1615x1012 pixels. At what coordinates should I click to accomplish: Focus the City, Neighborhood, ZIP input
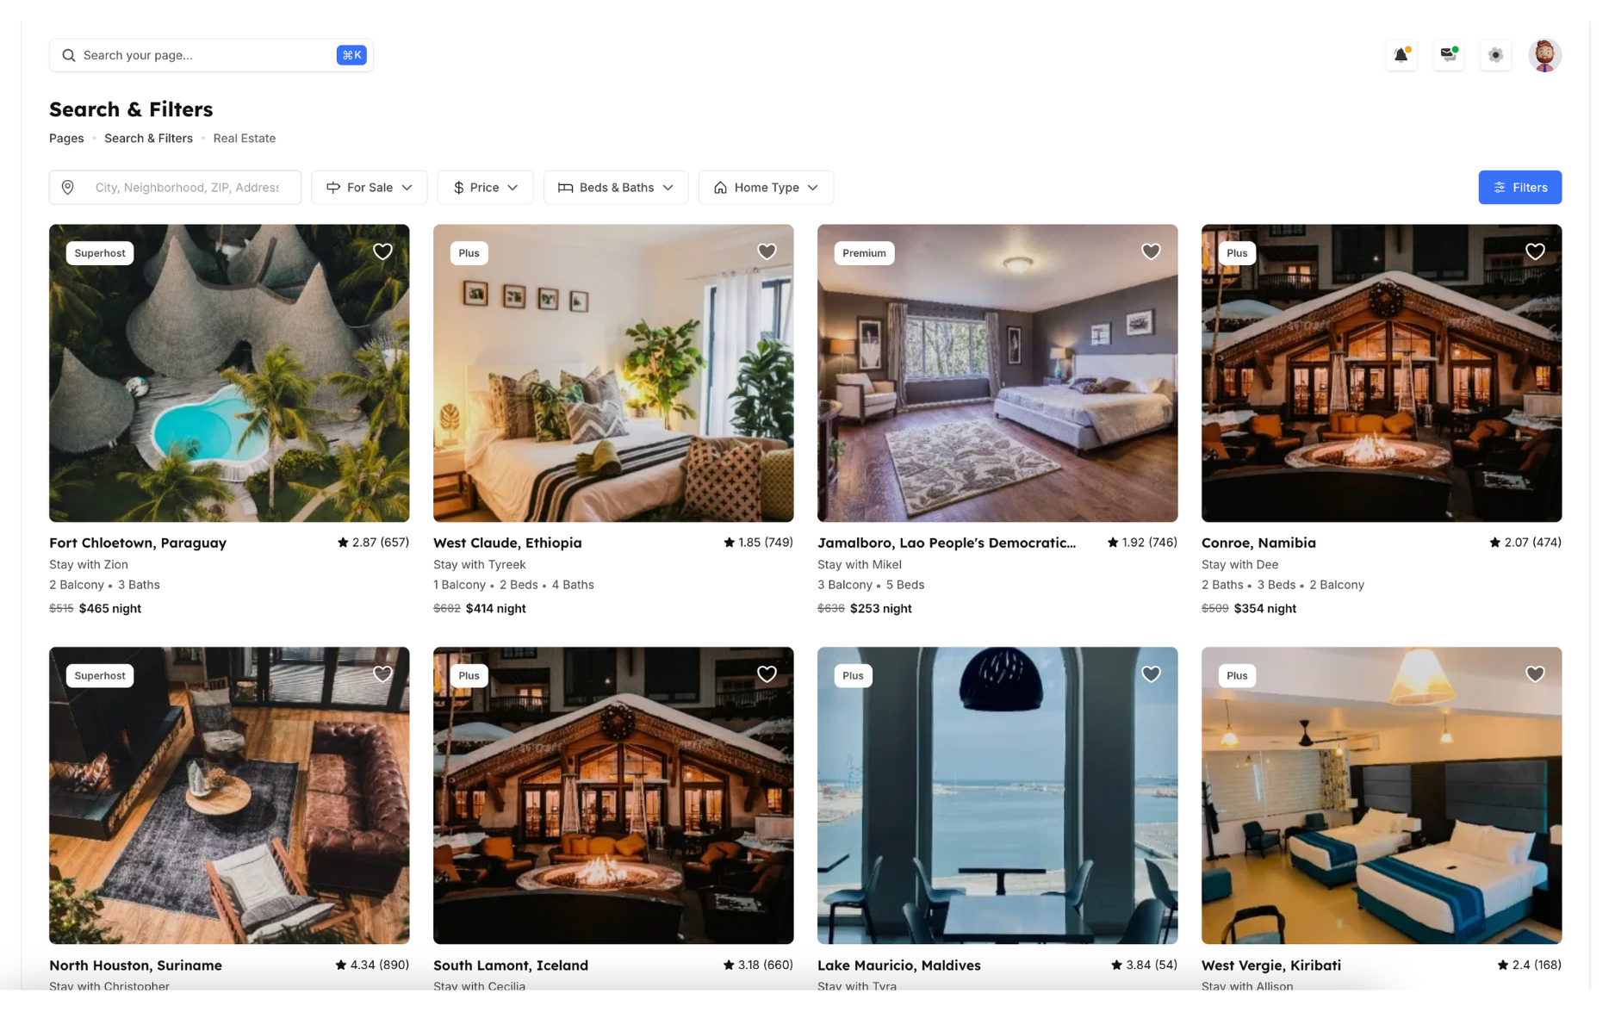point(175,187)
